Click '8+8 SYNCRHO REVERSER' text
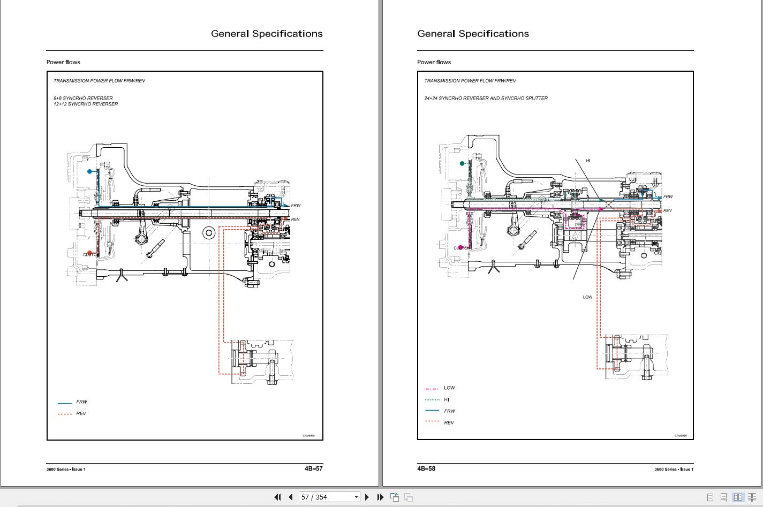The width and height of the screenshot is (763, 507). click(83, 99)
